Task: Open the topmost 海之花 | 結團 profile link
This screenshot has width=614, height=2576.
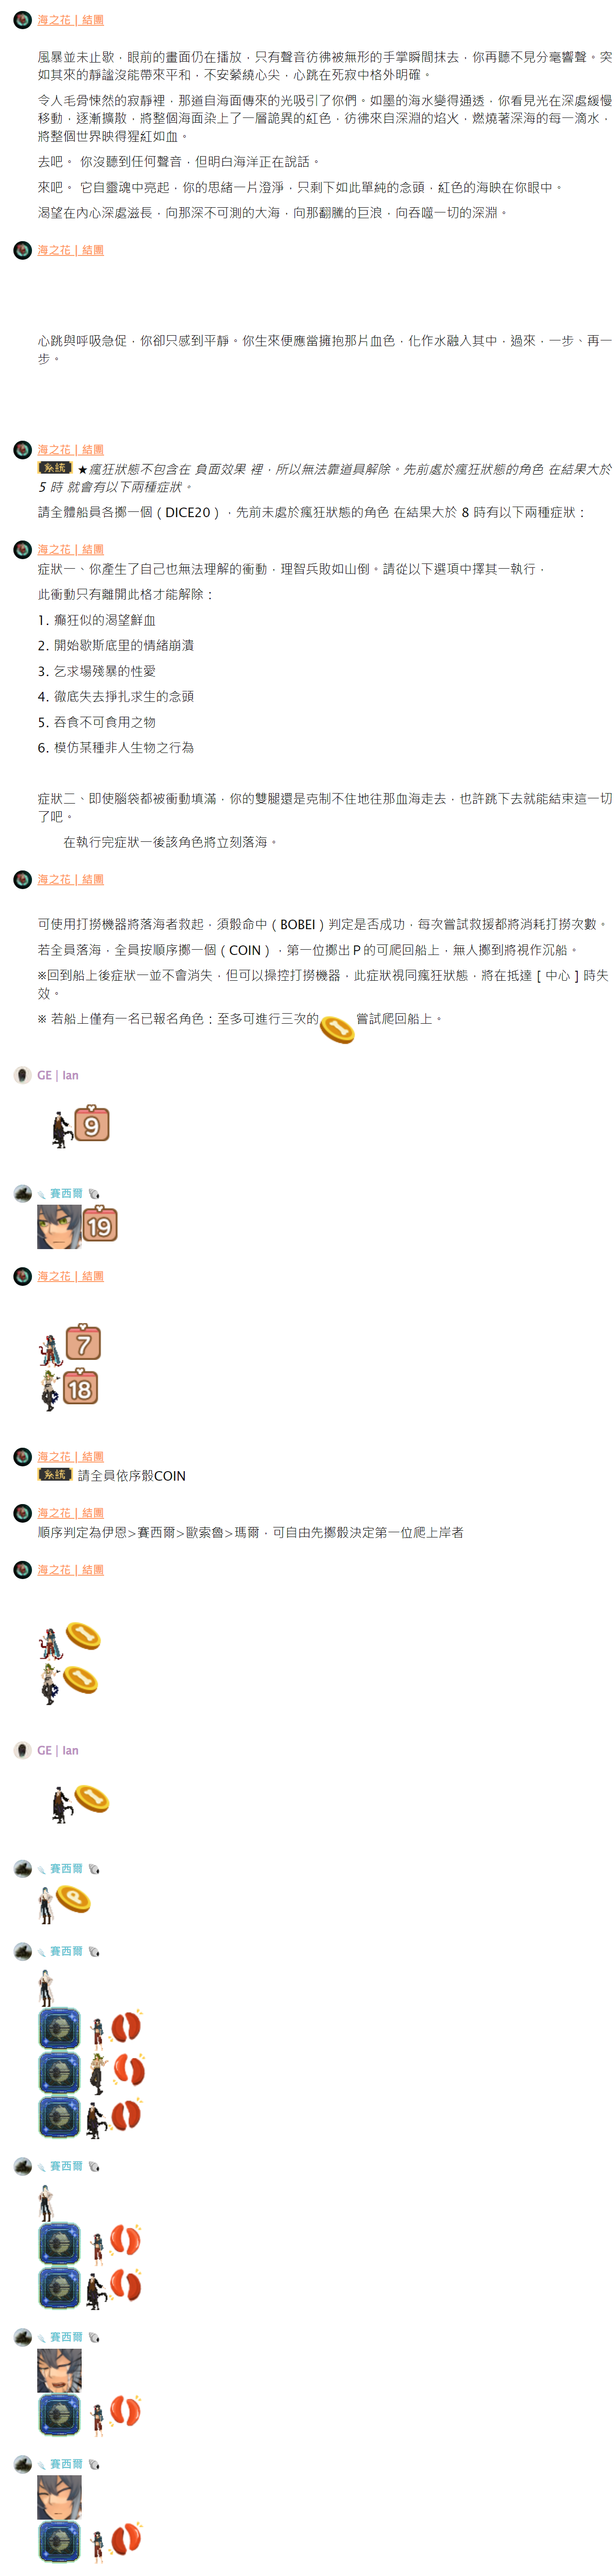Action: tap(70, 20)
